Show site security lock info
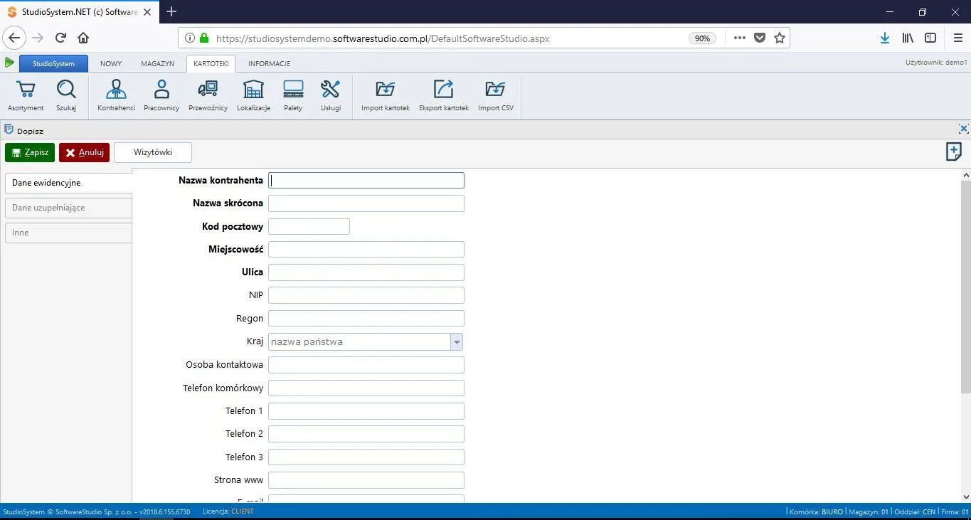971x520 pixels. click(x=205, y=38)
